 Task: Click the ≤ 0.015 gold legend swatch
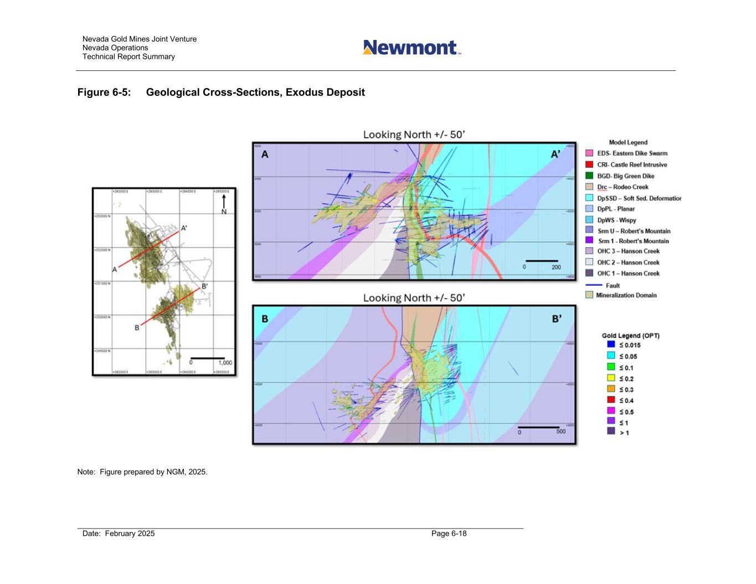611,345
